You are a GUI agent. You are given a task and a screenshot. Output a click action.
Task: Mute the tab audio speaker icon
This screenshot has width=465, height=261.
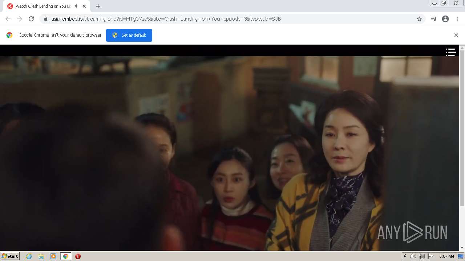[77, 6]
